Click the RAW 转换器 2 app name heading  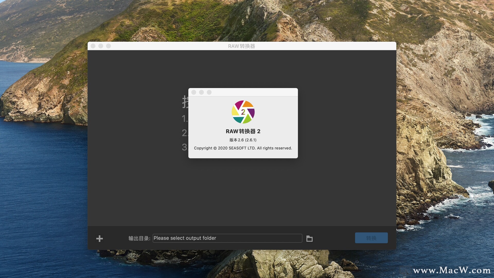(243, 131)
